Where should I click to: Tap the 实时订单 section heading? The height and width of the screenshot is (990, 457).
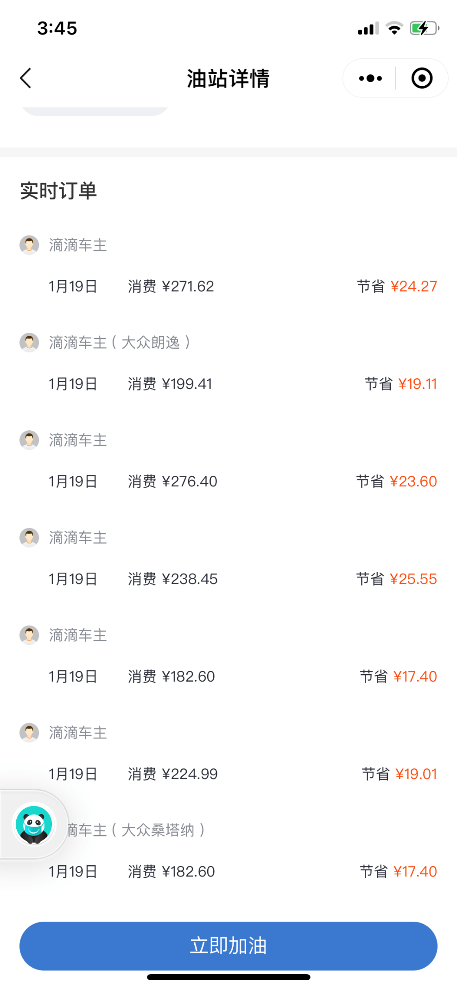(58, 191)
